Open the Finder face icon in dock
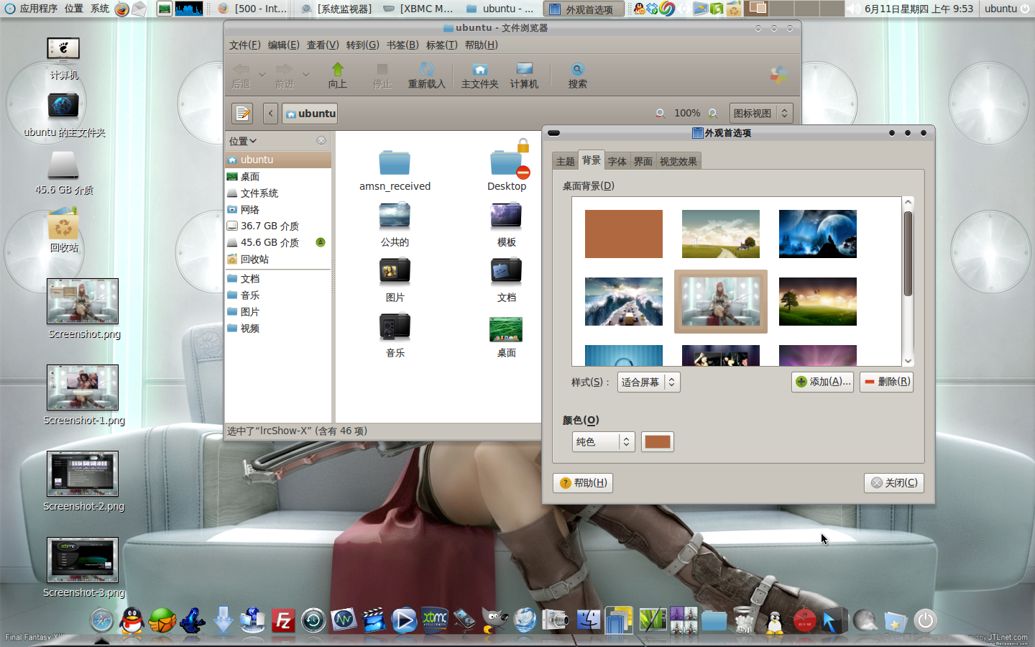This screenshot has height=647, width=1035. click(x=588, y=620)
